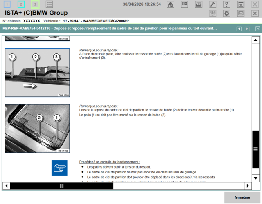Close the ISTA+ session with X
Image resolution: width=262 pixels, height=204 pixels.
pyautogui.click(x=255, y=13)
